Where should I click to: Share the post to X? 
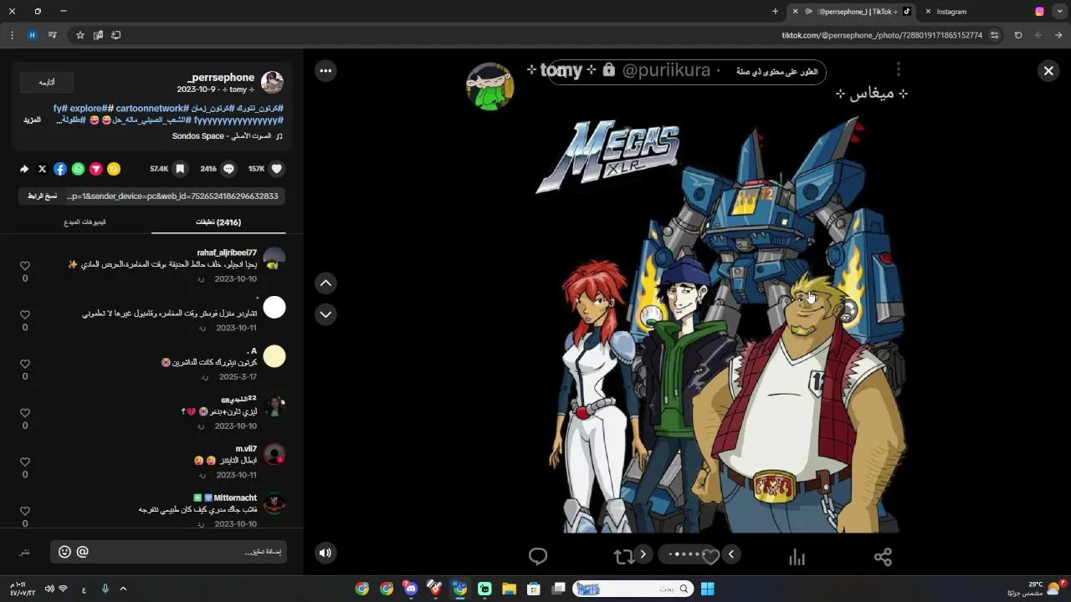(43, 169)
